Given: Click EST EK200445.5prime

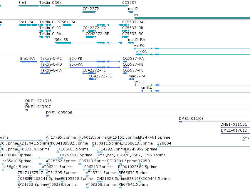Looking at the screenshot, I should [x=154, y=179].
